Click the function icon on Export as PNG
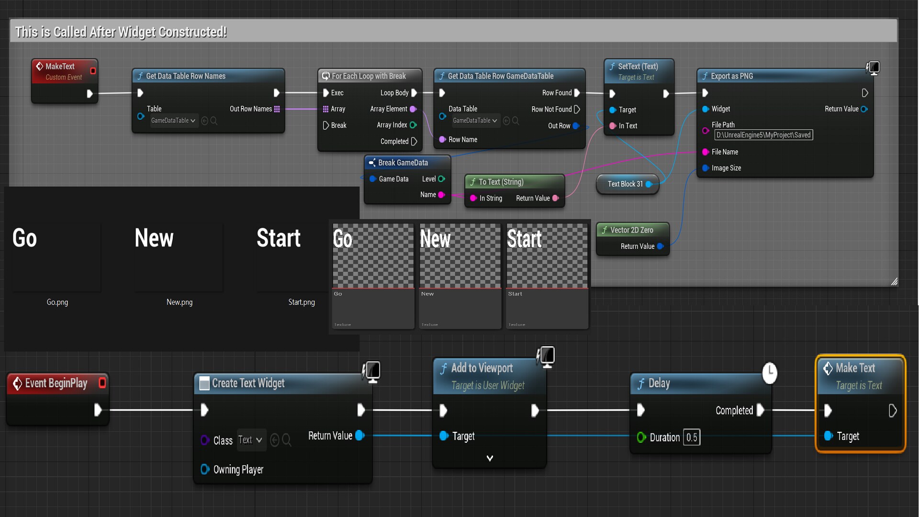The width and height of the screenshot is (919, 517). tap(706, 76)
